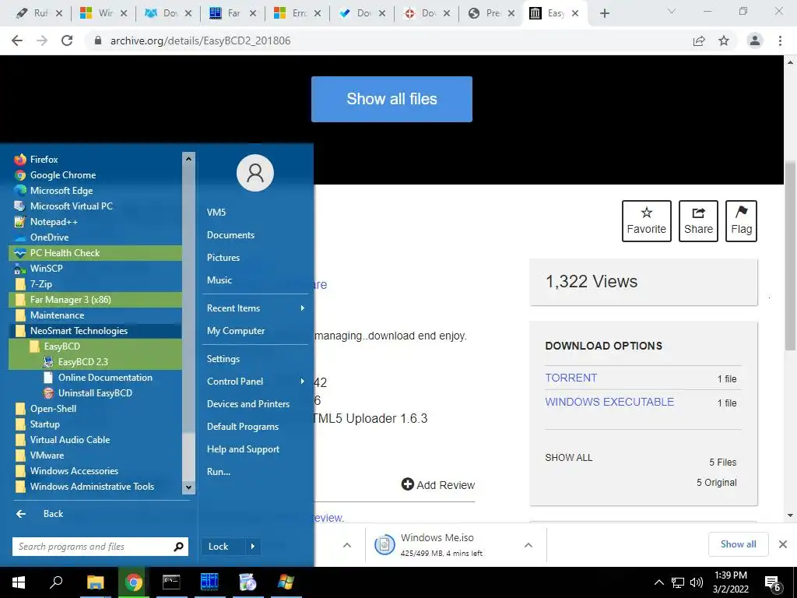Reload the archive.org page
The height and width of the screenshot is (598, 797).
pos(67,40)
